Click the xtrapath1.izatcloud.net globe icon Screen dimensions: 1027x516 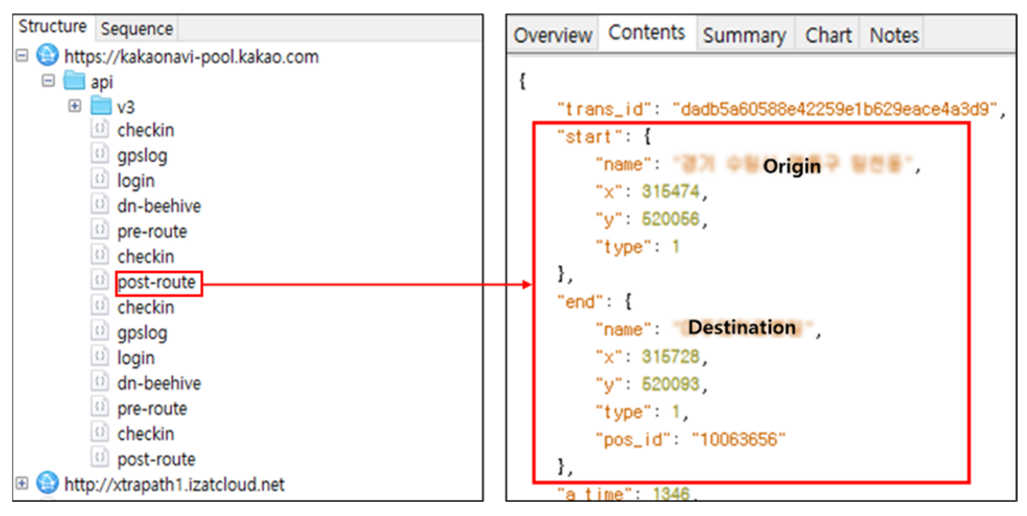47,483
